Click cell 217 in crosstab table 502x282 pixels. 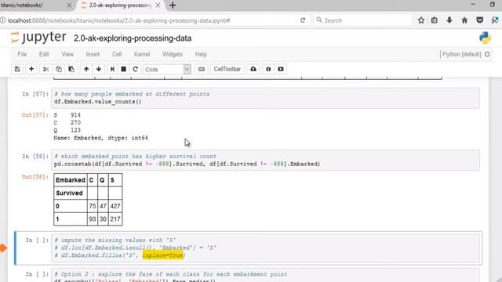click(115, 219)
